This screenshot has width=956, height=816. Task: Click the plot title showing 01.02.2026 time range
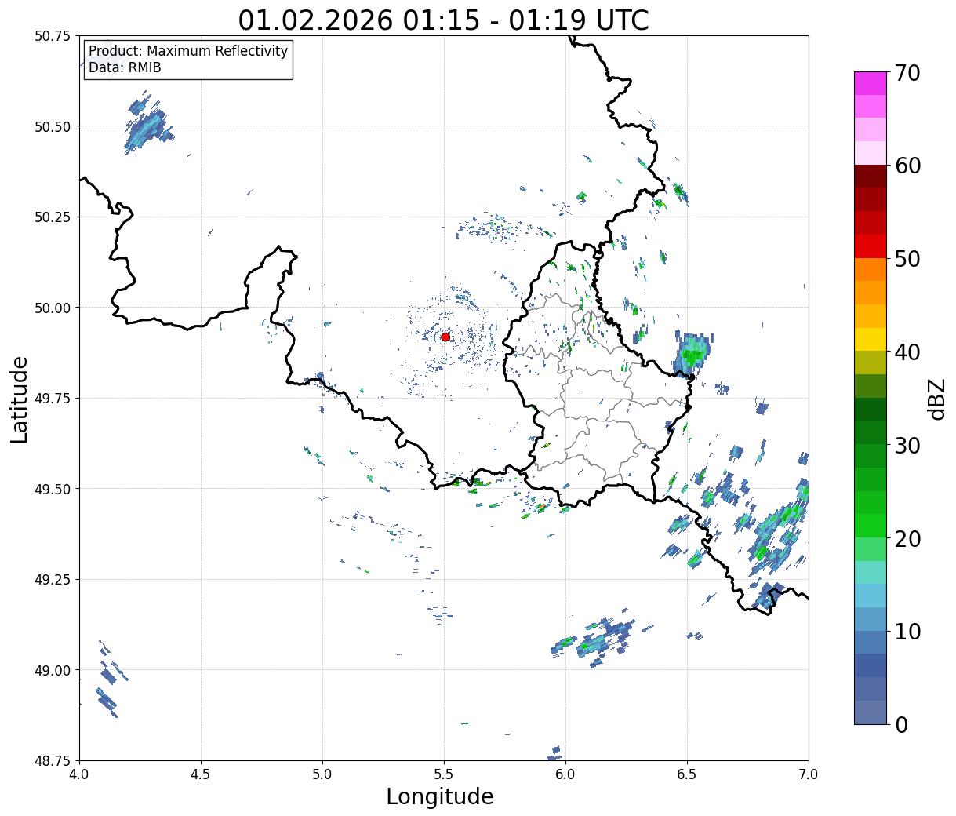click(444, 20)
